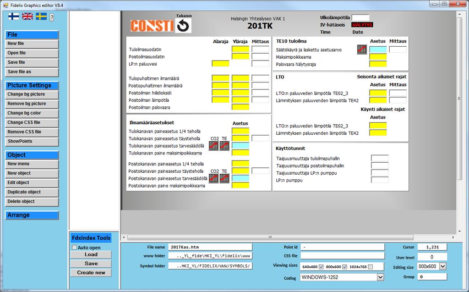Click the CSS file field
469x292 pixels.
(343, 256)
